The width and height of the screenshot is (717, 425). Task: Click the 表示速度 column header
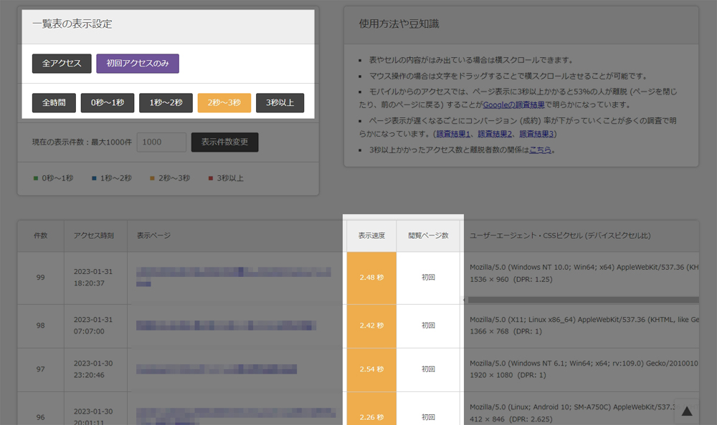point(371,235)
